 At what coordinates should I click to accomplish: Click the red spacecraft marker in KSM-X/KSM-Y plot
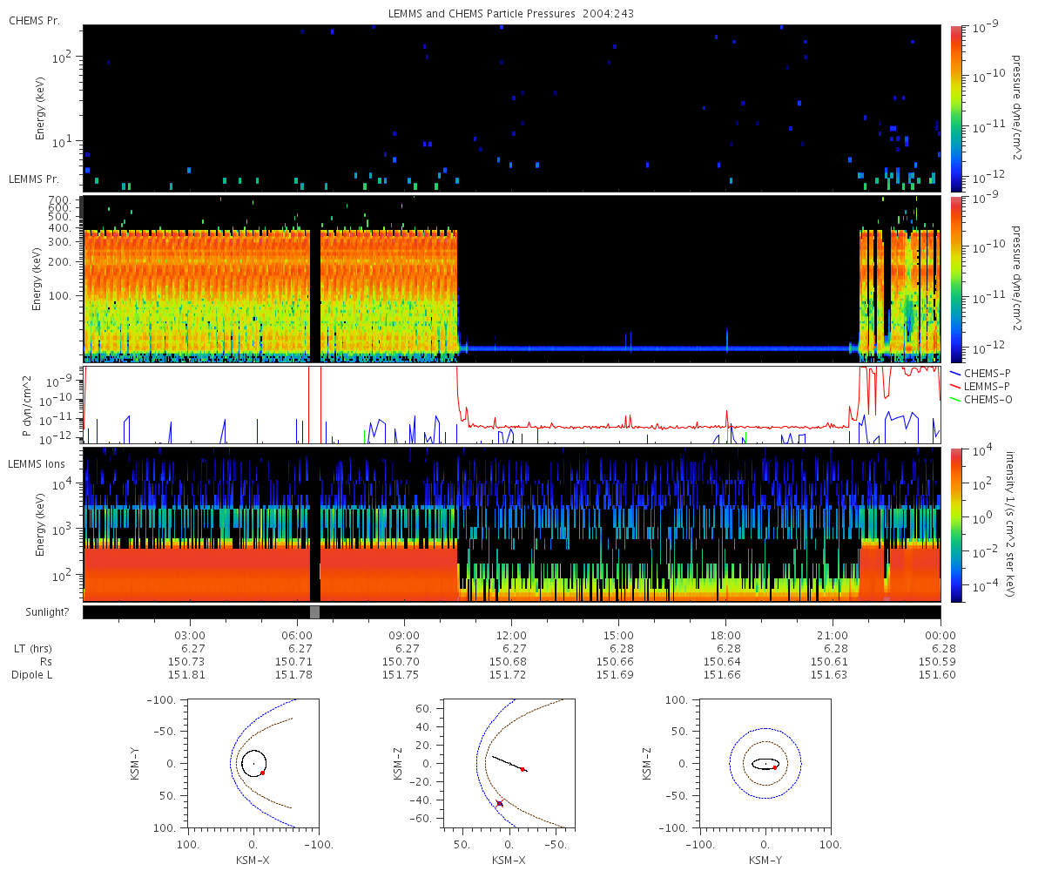pyautogui.click(x=262, y=773)
